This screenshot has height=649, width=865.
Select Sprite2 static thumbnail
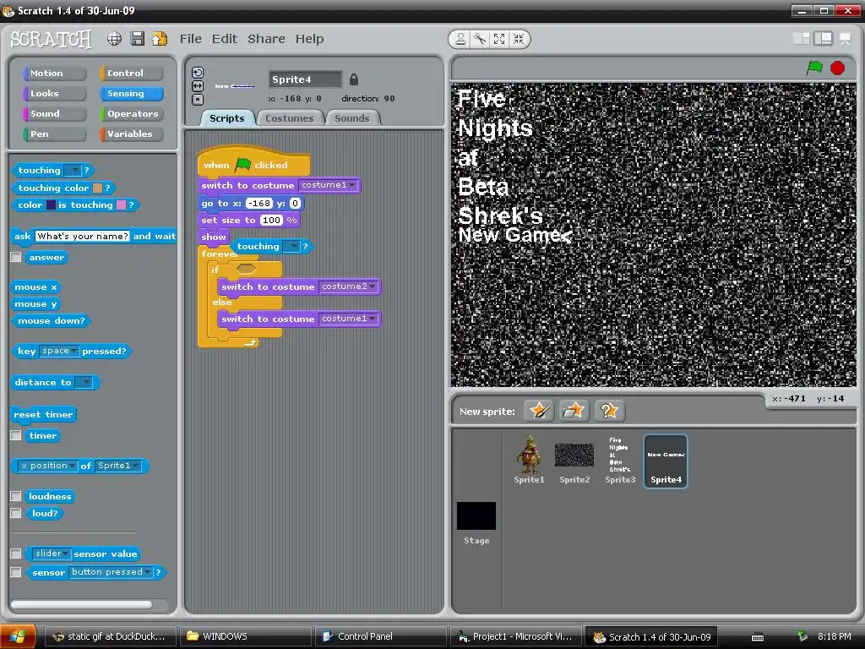coord(574,460)
